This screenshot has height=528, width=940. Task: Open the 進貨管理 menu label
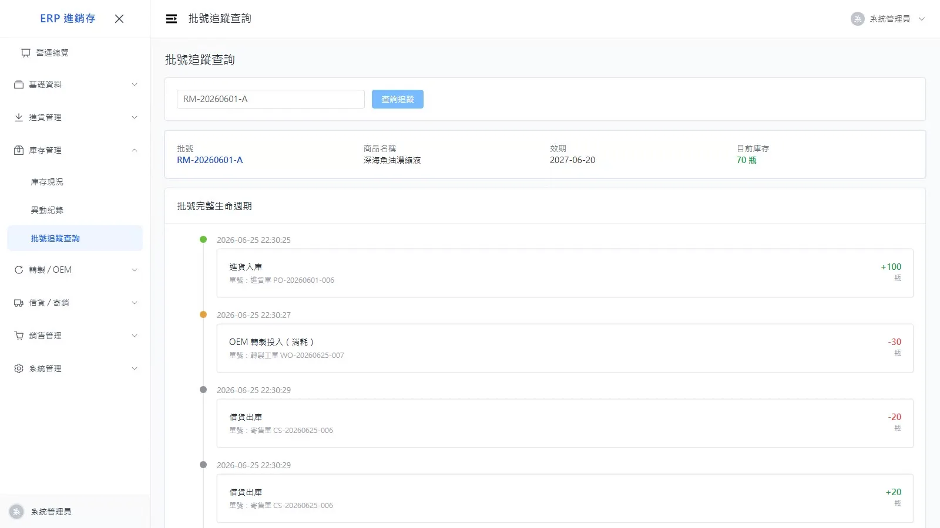[45, 117]
